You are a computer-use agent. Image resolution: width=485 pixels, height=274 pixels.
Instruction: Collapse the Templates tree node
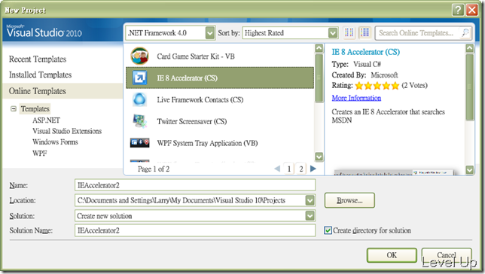(14, 108)
